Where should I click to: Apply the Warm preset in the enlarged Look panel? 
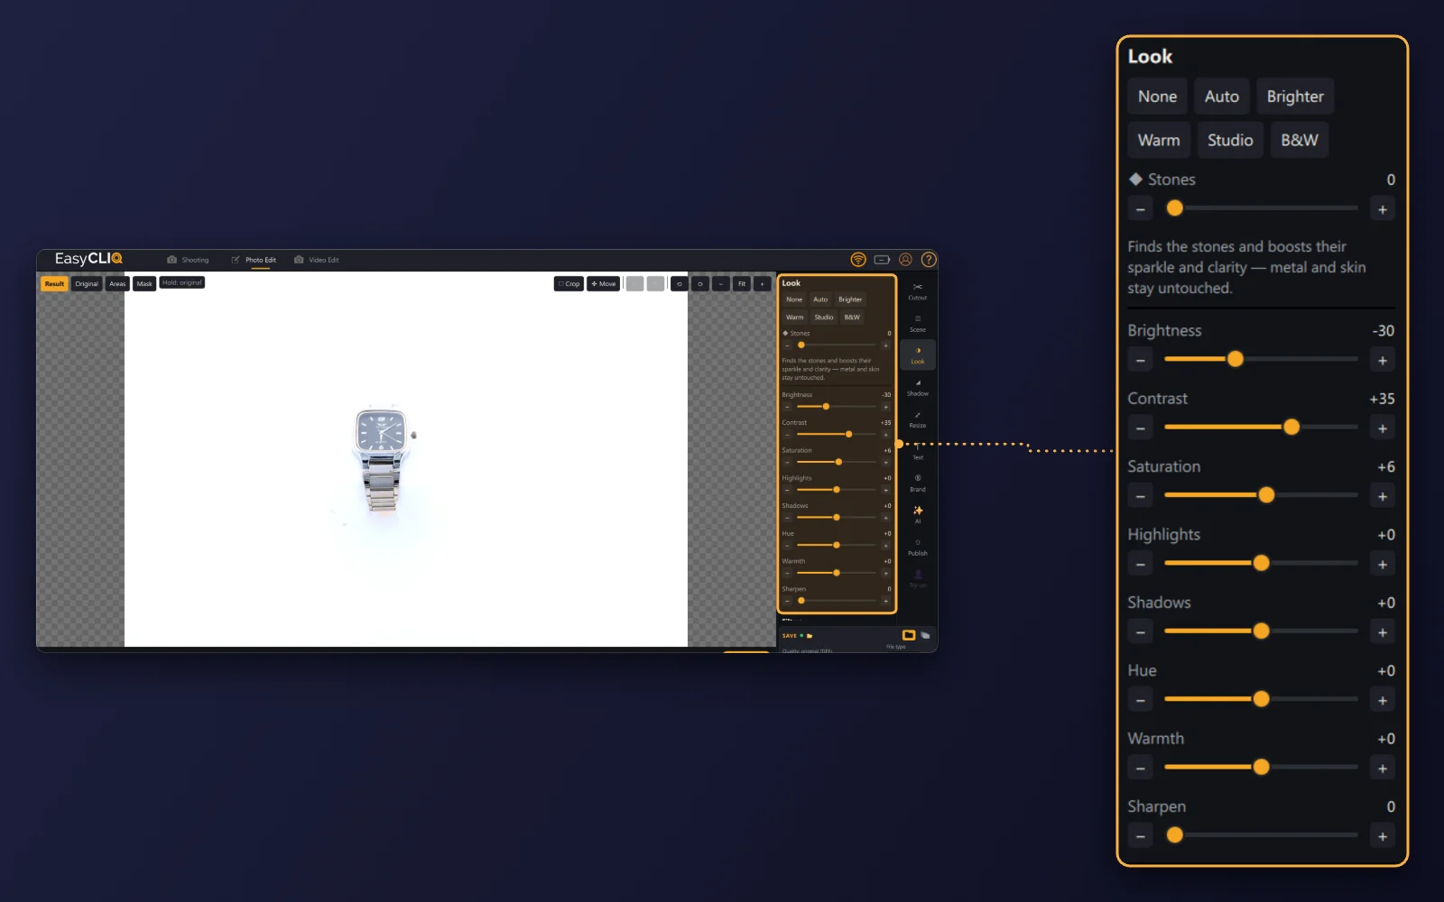(x=1159, y=140)
